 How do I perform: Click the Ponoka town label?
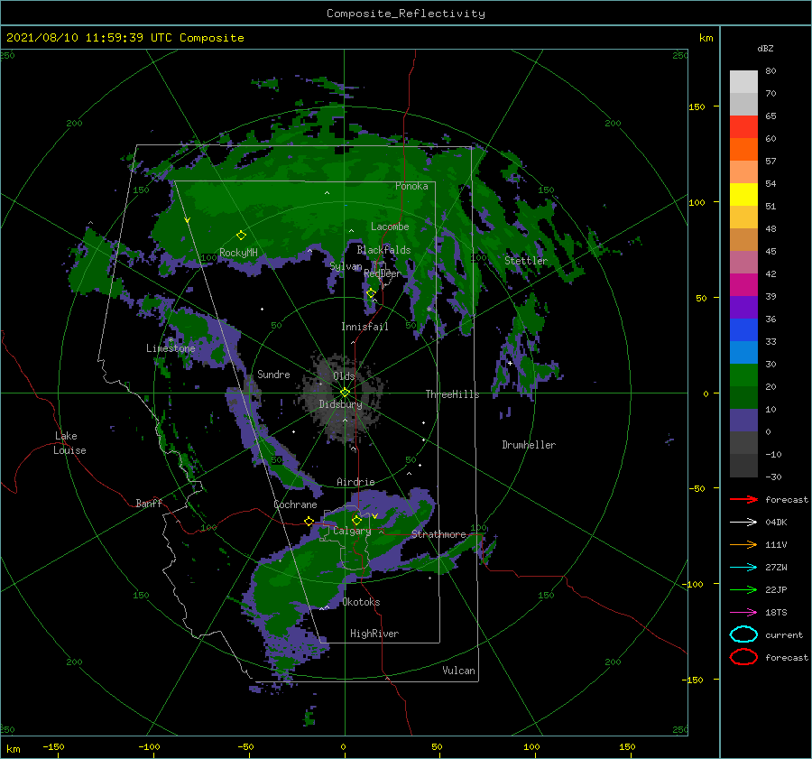(411, 186)
